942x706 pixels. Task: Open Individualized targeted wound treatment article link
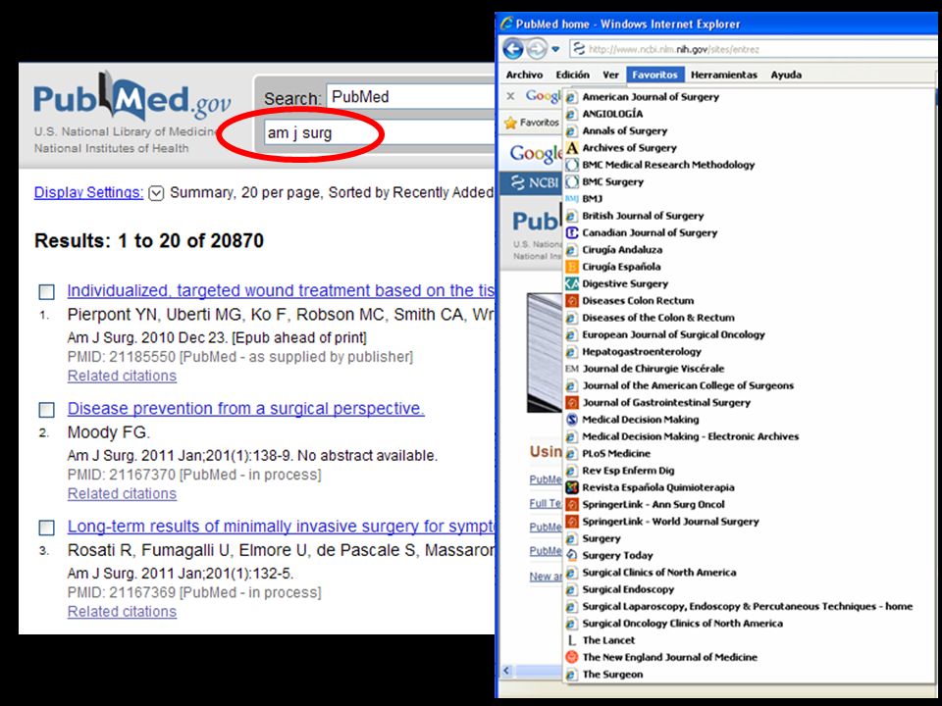pos(281,291)
